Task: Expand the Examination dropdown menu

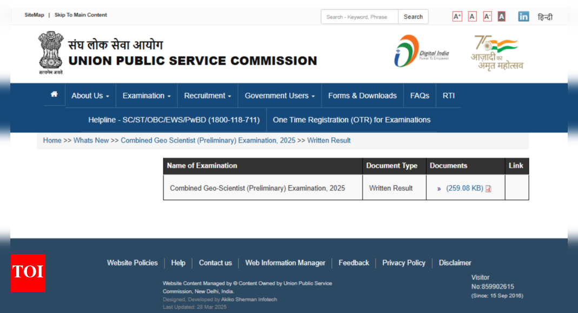Action: click(147, 96)
